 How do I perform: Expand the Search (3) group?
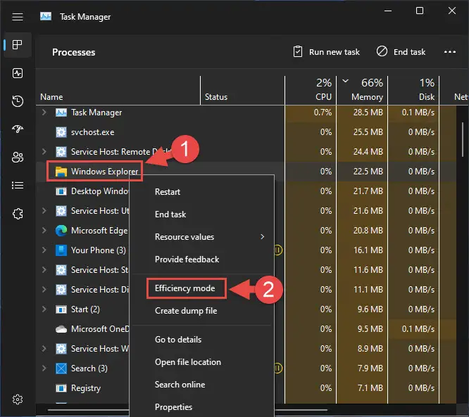[44, 368]
